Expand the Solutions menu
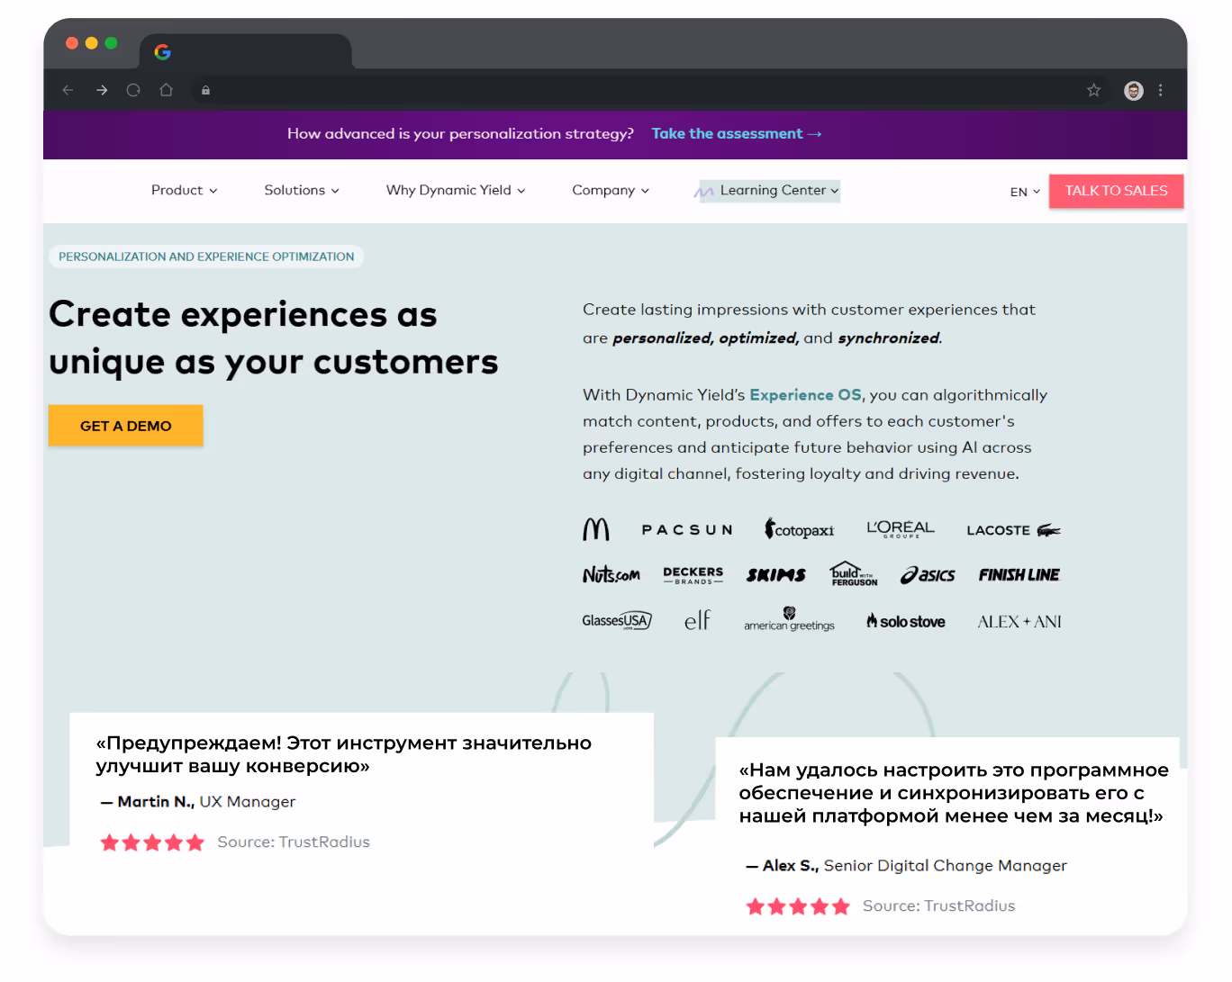This screenshot has height=982, width=1232. tap(302, 190)
